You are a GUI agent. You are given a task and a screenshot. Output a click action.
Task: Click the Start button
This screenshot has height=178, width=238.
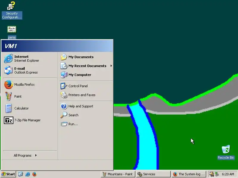pyautogui.click(x=8, y=174)
